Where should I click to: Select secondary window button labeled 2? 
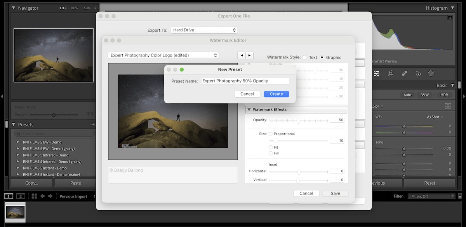[20, 196]
